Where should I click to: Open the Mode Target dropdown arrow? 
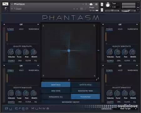pos(136,109)
